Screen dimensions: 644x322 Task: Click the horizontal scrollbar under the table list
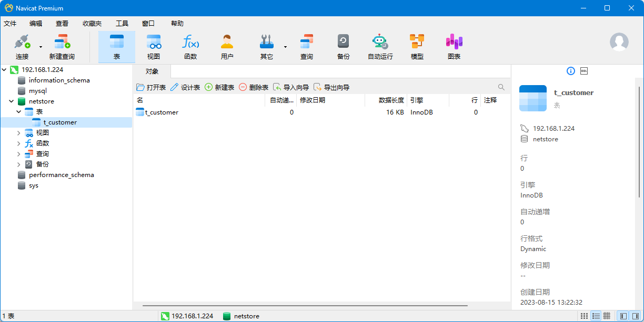coord(305,305)
